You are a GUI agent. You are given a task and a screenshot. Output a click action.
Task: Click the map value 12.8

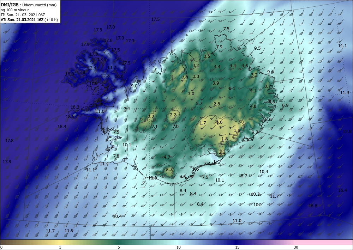105,75
